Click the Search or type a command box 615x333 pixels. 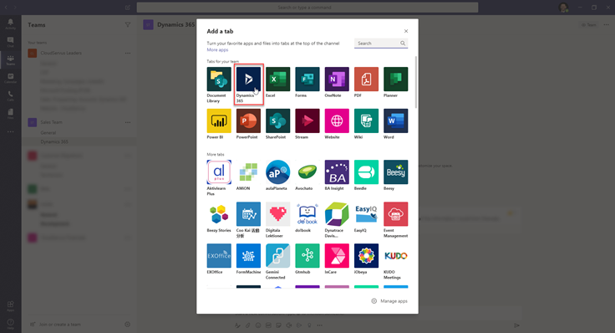coord(307,8)
